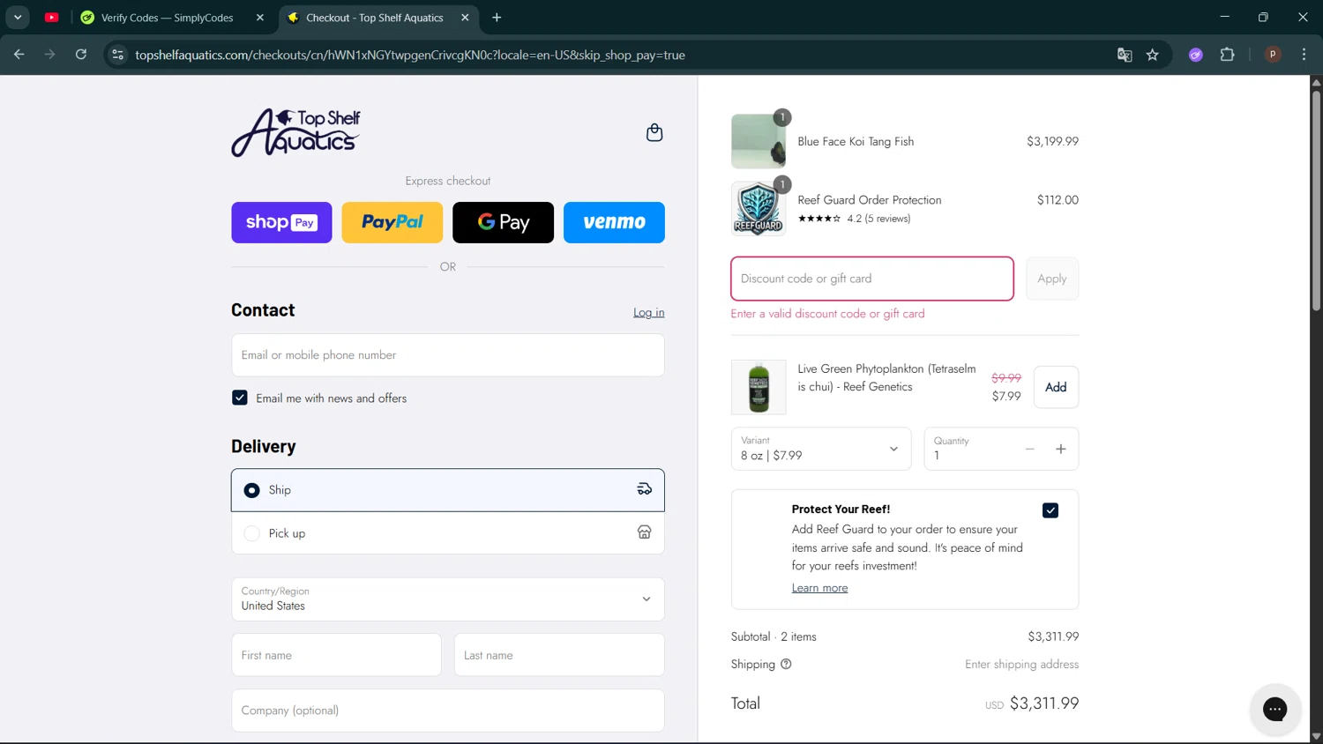Close the Checkout tab
1323x744 pixels.
pos(465,18)
